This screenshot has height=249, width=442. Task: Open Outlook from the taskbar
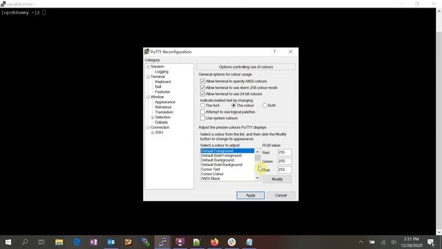[110, 242]
